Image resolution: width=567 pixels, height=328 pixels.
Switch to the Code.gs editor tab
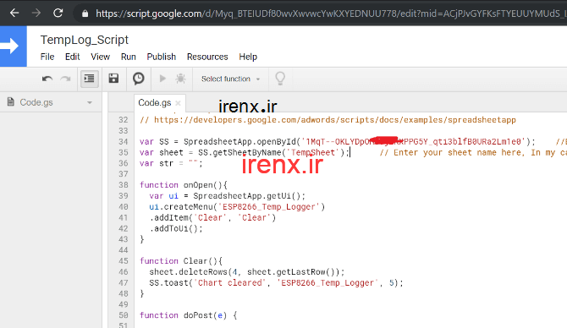tap(154, 103)
